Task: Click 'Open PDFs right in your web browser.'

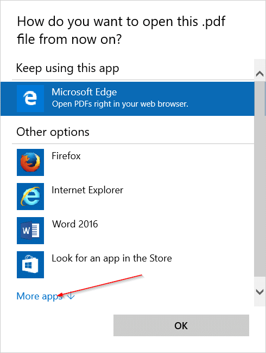Action: pos(120,104)
